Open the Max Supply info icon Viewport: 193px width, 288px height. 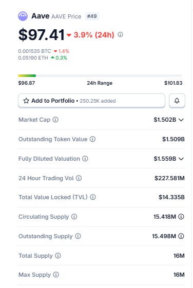pos(56,275)
